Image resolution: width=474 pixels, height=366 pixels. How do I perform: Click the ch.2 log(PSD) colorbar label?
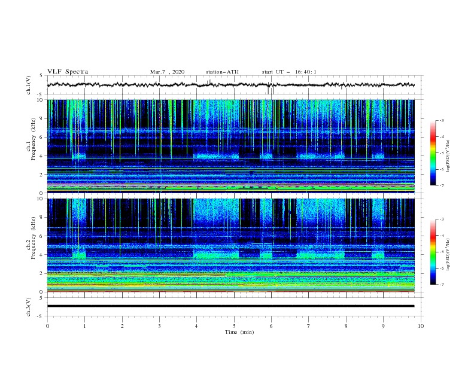tap(448, 254)
